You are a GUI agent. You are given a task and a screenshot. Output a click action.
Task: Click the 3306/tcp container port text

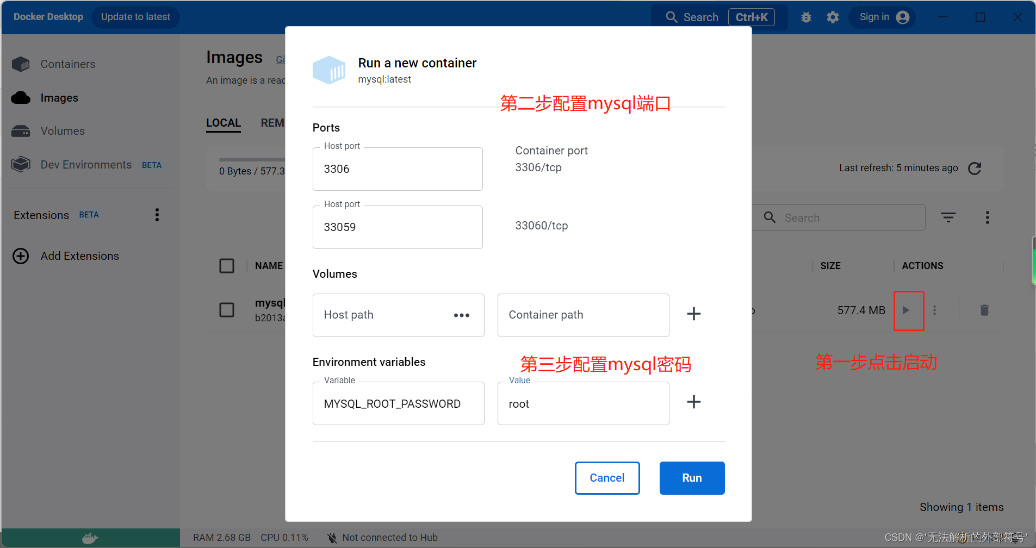(538, 167)
